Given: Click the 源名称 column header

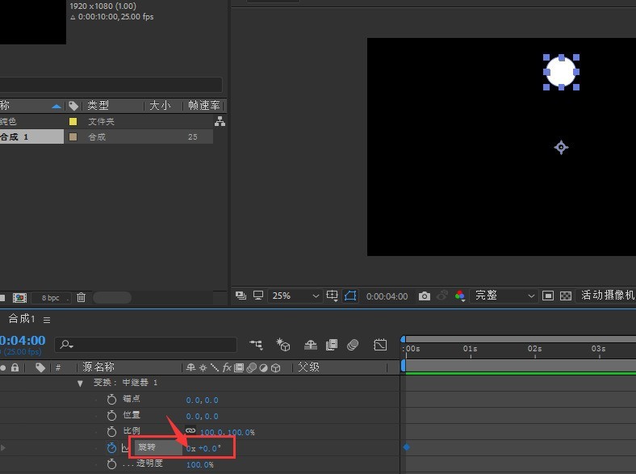Looking at the screenshot, I should coord(98,367).
